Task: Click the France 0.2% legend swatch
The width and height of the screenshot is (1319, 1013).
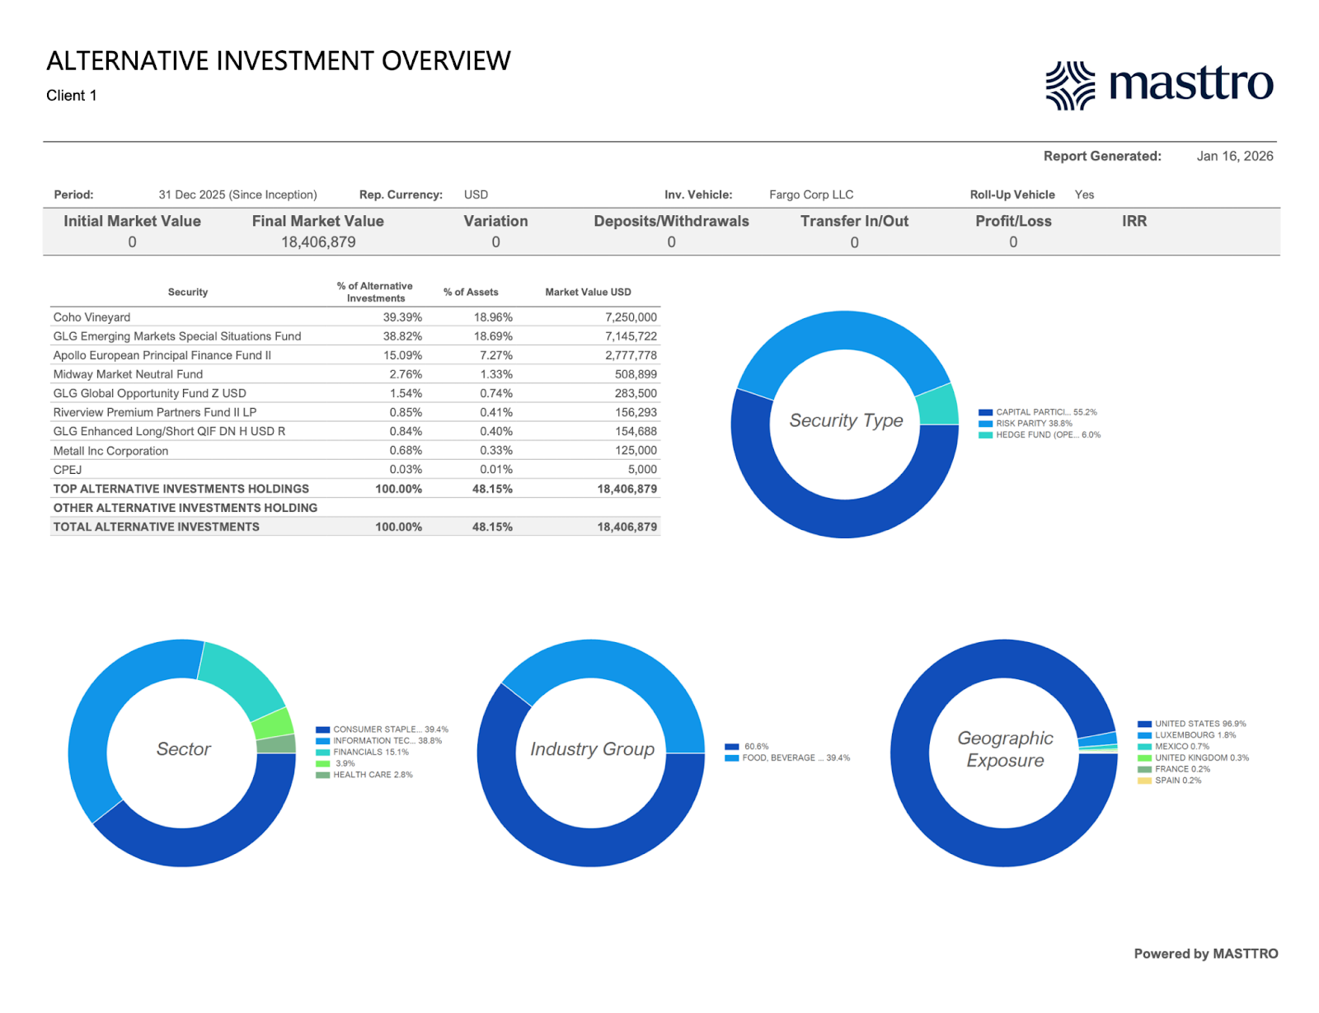Action: [x=1144, y=770]
